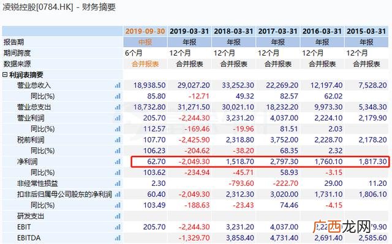Open chart icon for 研发支出 row
This screenshot has height=244, width=392.
pos(118,216)
